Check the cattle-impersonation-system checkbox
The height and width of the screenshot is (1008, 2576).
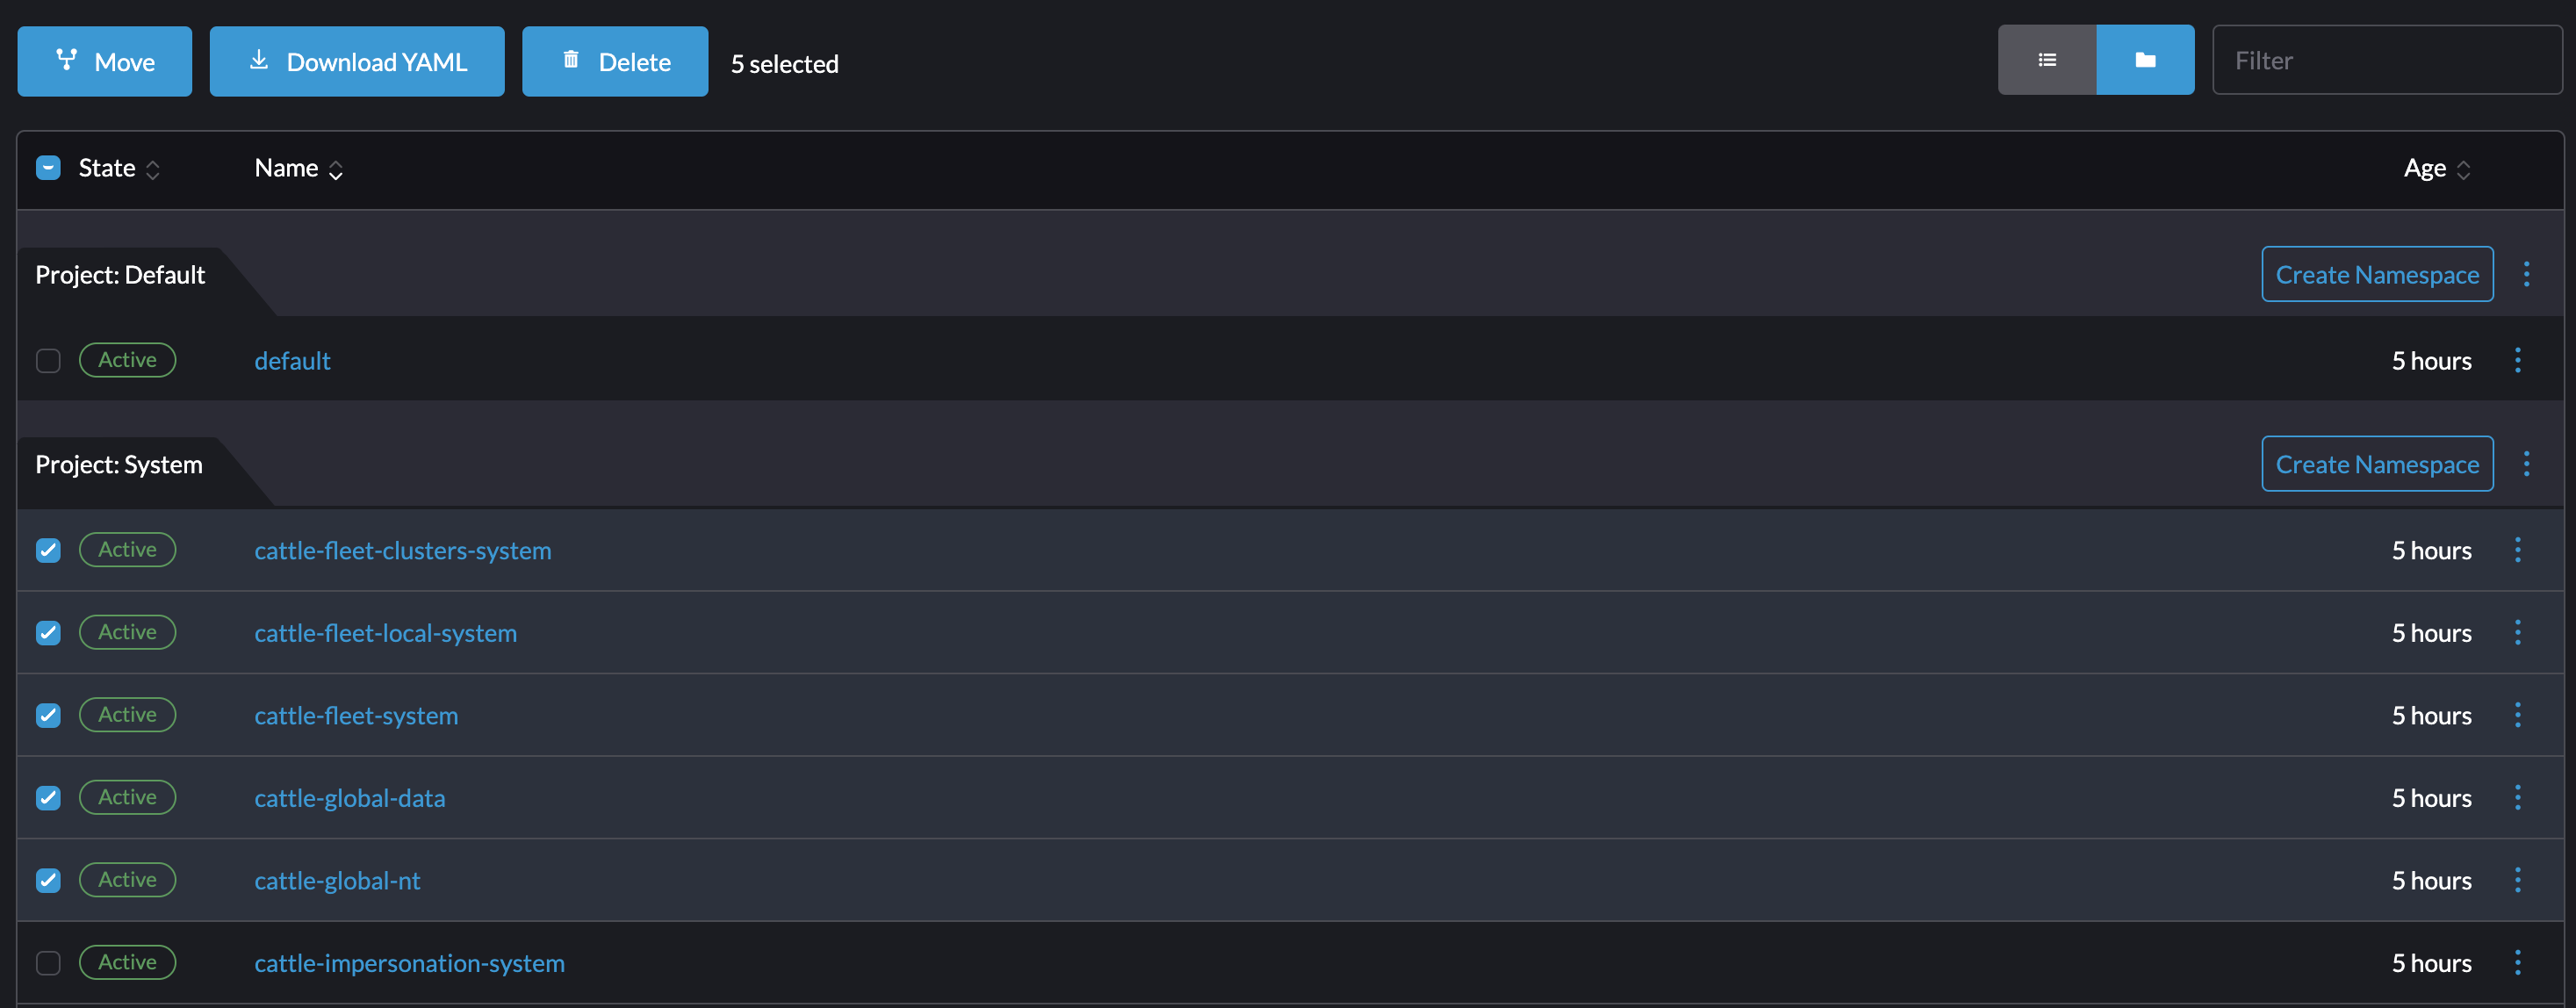tap(48, 962)
